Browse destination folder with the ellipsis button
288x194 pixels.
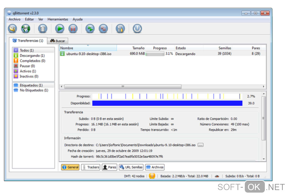tap(200, 145)
